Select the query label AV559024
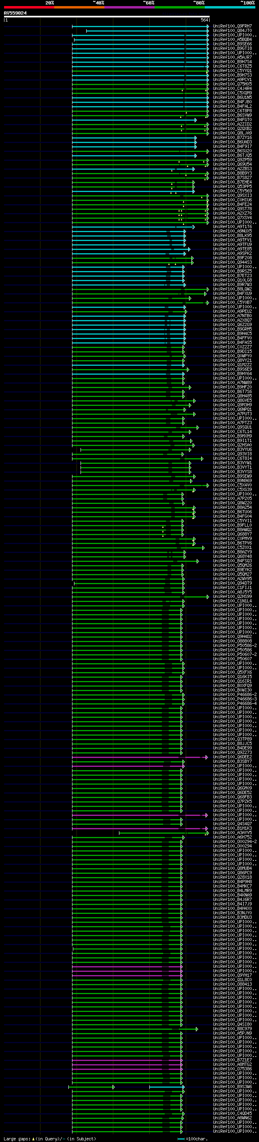Screen dimensions: 259x1142 pyautogui.click(x=15, y=13)
